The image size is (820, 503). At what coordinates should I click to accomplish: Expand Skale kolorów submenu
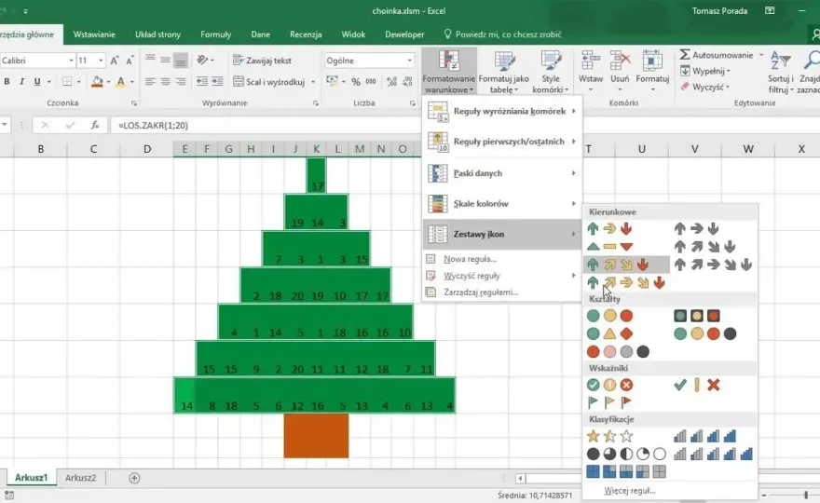502,203
